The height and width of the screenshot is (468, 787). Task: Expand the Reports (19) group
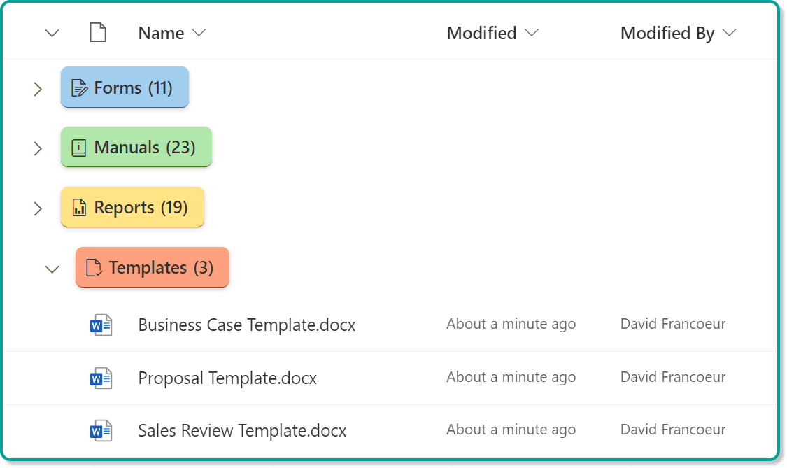38,208
